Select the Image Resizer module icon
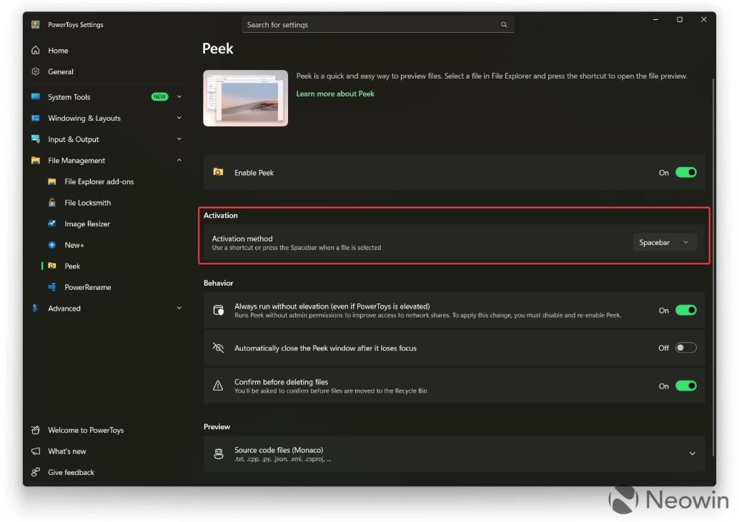Screen dimensions: 739x522 (x=54, y=224)
